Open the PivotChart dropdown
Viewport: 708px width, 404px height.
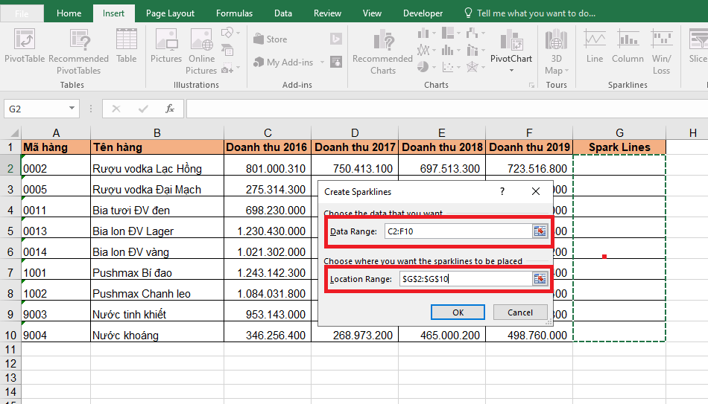pyautogui.click(x=511, y=71)
